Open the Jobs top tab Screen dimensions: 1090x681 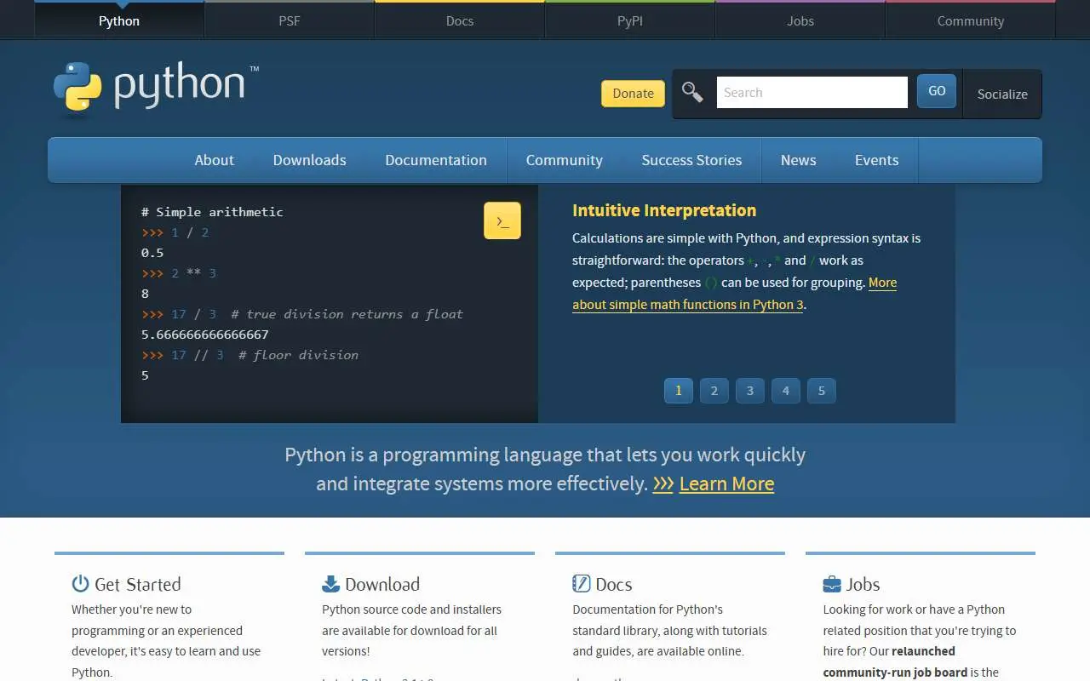[800, 20]
